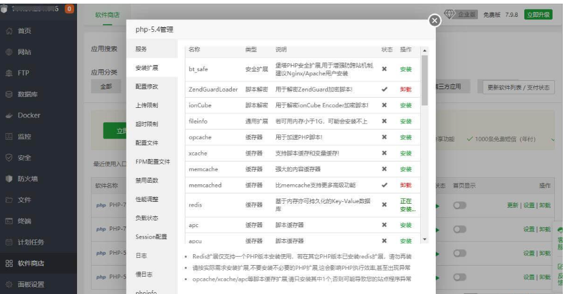Toggle 首页显示 switch in first software row
The height and width of the screenshot is (294, 564).
coord(460,205)
